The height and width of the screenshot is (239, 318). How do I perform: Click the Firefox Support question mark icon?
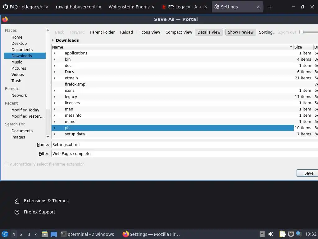click(x=17, y=212)
